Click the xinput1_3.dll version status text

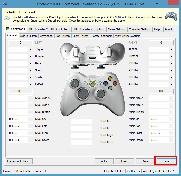[x=158, y=171]
